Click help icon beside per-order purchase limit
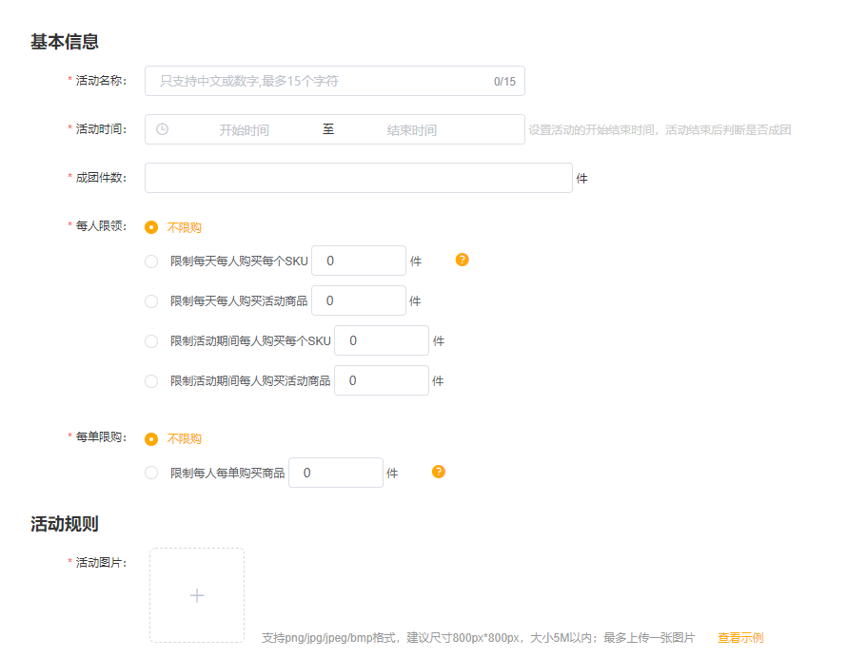This screenshot has width=867, height=658. click(x=439, y=472)
